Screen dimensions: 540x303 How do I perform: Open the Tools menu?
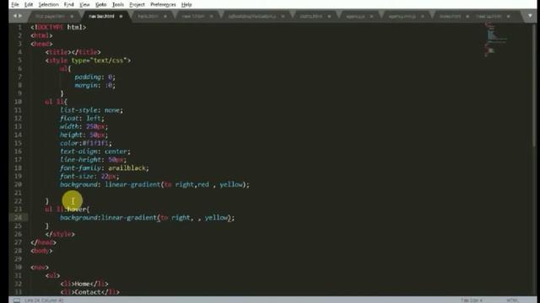pos(118,4)
